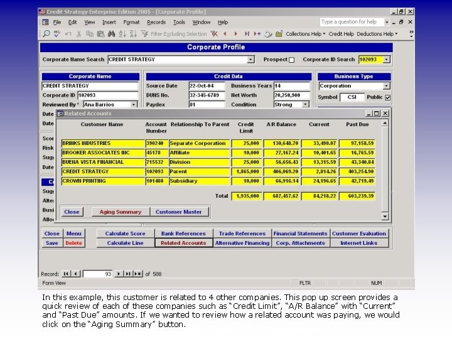Click the red Delete button
This screenshot has height=339, width=452.
click(x=74, y=243)
